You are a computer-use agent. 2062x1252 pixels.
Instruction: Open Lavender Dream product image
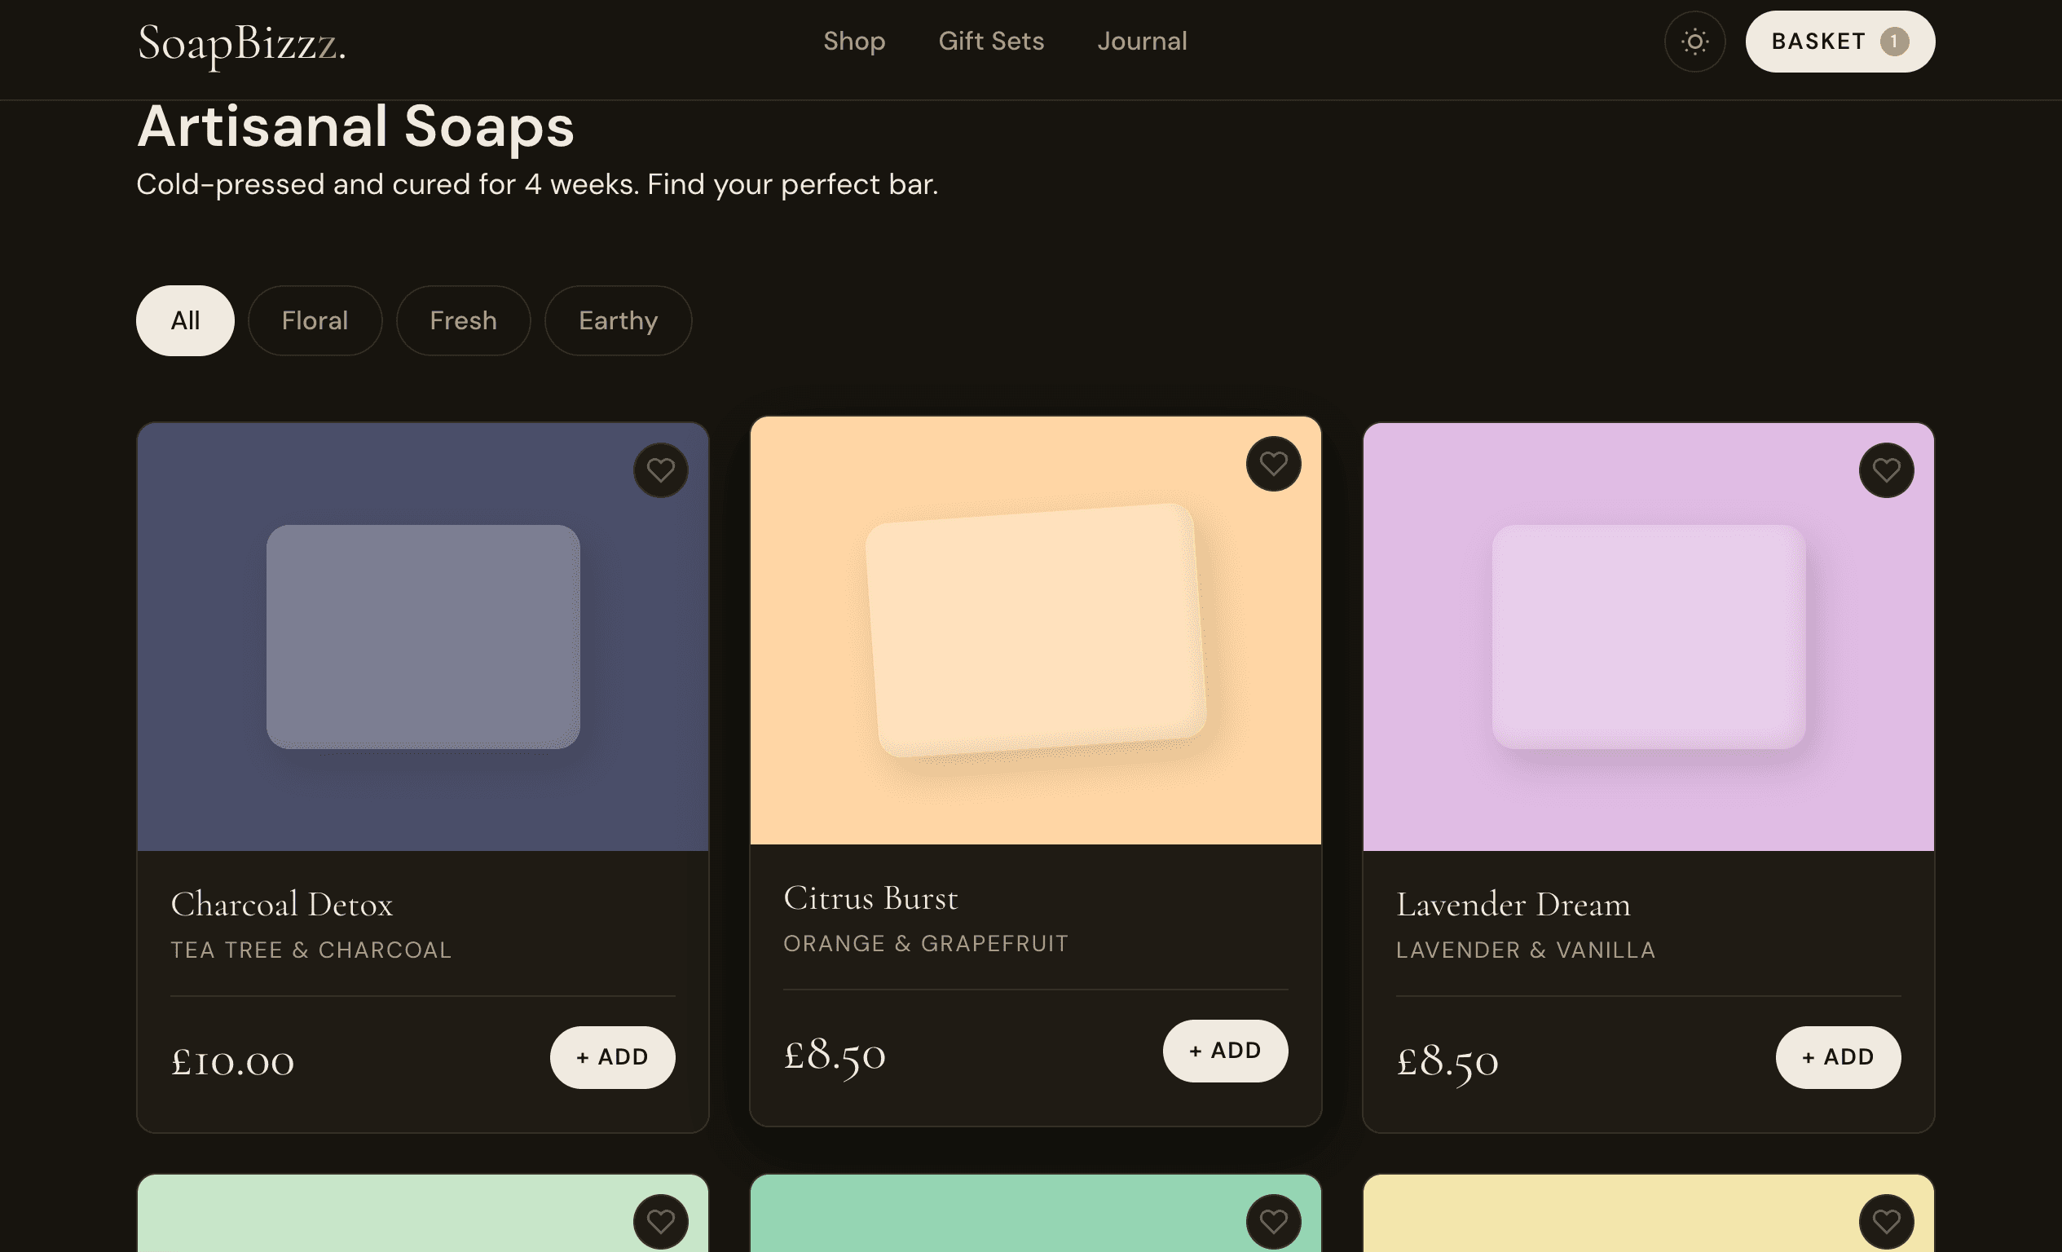(1648, 637)
